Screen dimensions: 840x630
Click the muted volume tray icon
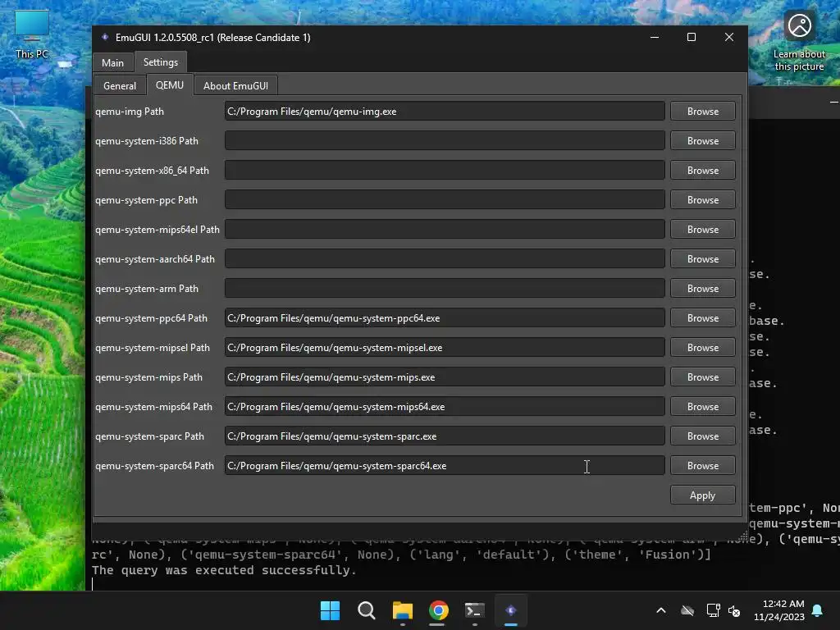click(x=734, y=610)
